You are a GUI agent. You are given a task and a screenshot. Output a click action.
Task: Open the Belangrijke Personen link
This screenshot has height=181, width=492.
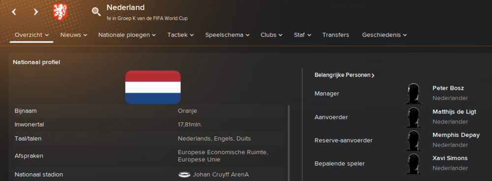344,76
